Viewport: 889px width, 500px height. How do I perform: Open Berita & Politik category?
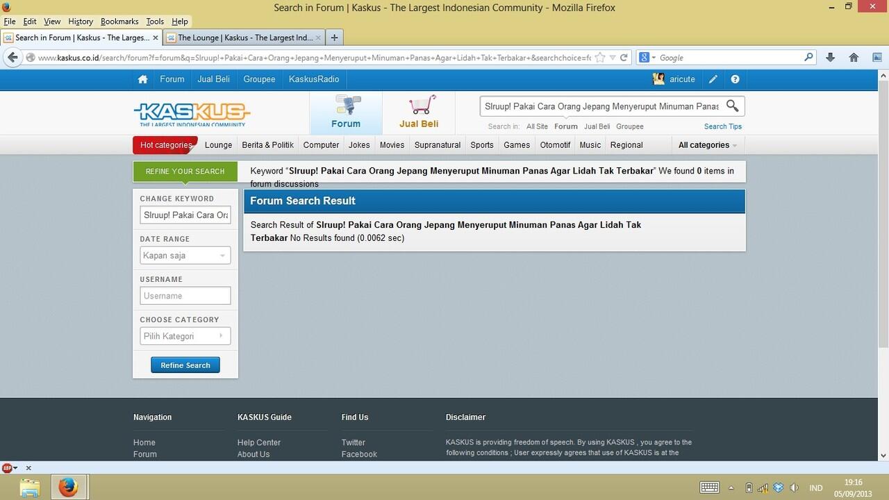pyautogui.click(x=267, y=145)
